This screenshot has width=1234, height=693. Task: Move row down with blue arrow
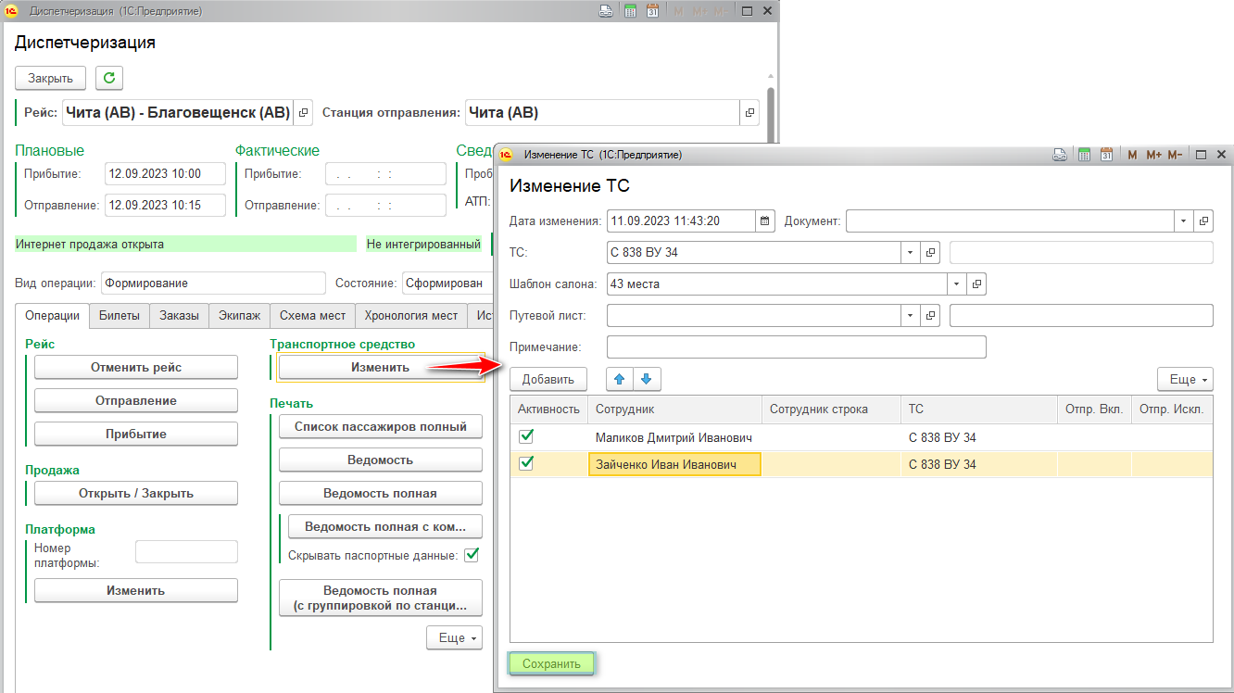click(x=646, y=379)
